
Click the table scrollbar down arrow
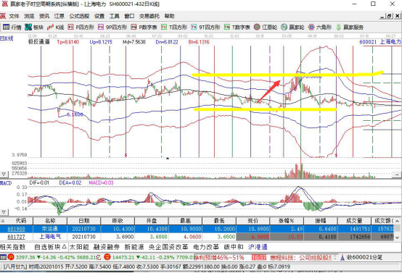(x=397, y=238)
